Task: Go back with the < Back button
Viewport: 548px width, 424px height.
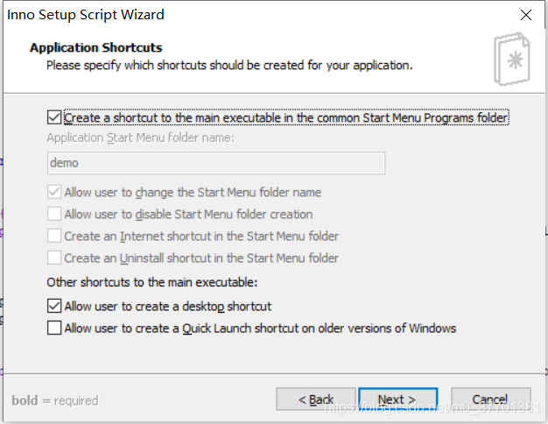Action: tap(316, 399)
